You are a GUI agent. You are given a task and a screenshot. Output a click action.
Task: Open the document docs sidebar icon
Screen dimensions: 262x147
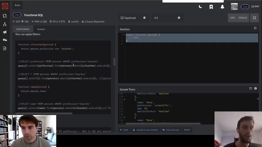click(5, 48)
